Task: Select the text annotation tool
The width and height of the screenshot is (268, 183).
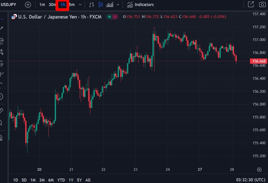Action: coord(1,85)
